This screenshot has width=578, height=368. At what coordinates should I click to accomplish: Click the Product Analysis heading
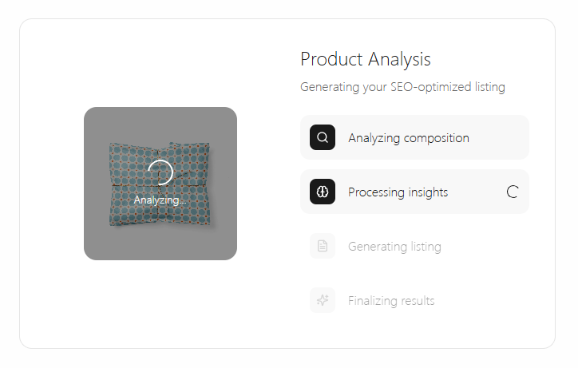[x=366, y=59]
